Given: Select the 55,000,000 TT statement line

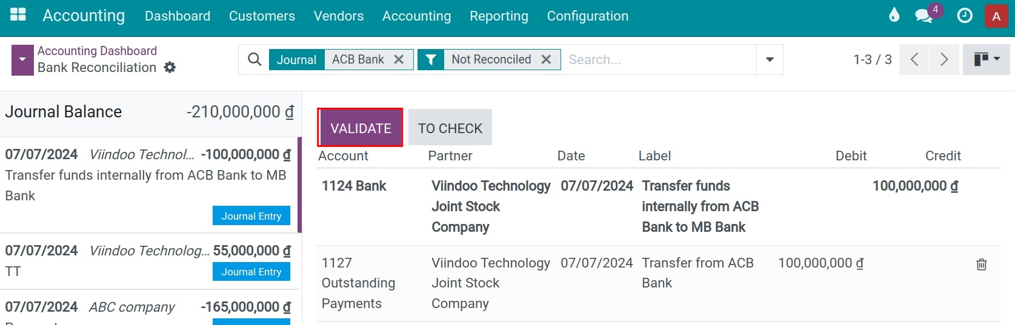Looking at the screenshot, I should [148, 261].
